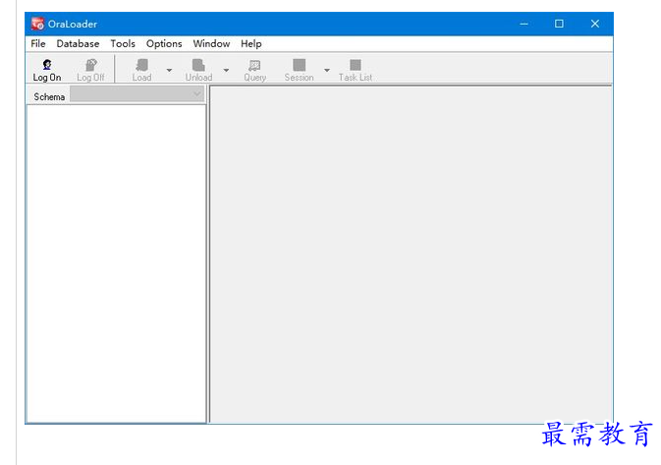The width and height of the screenshot is (661, 465).
Task: Open the Help menu
Action: pyautogui.click(x=251, y=43)
